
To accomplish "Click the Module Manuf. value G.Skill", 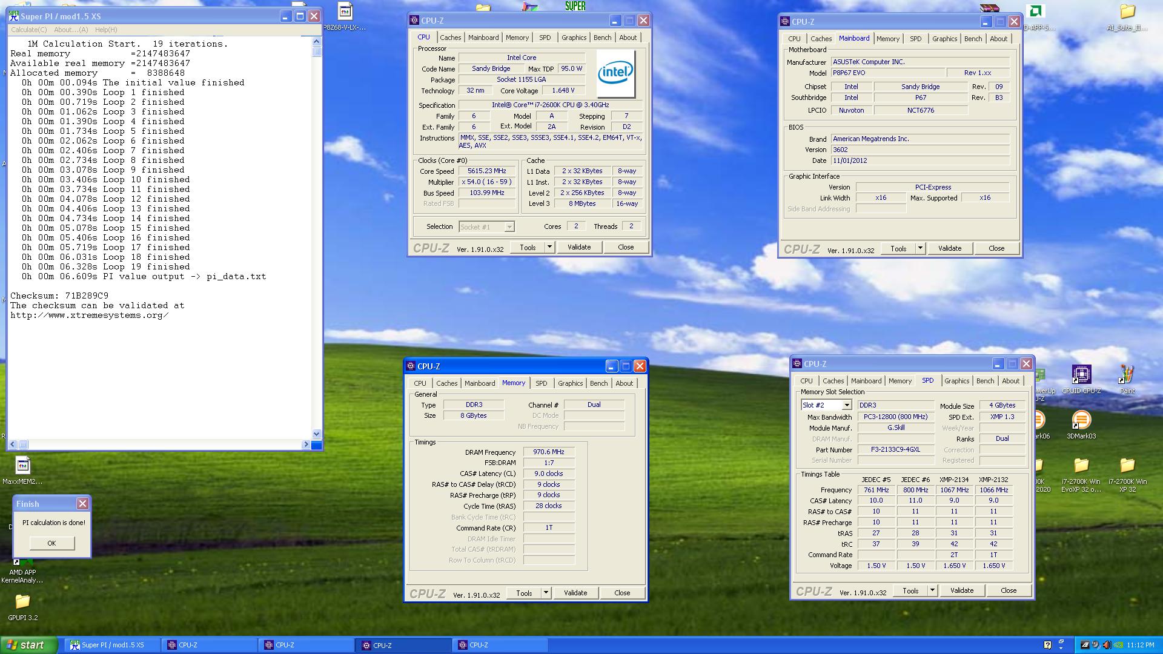I will (x=896, y=428).
